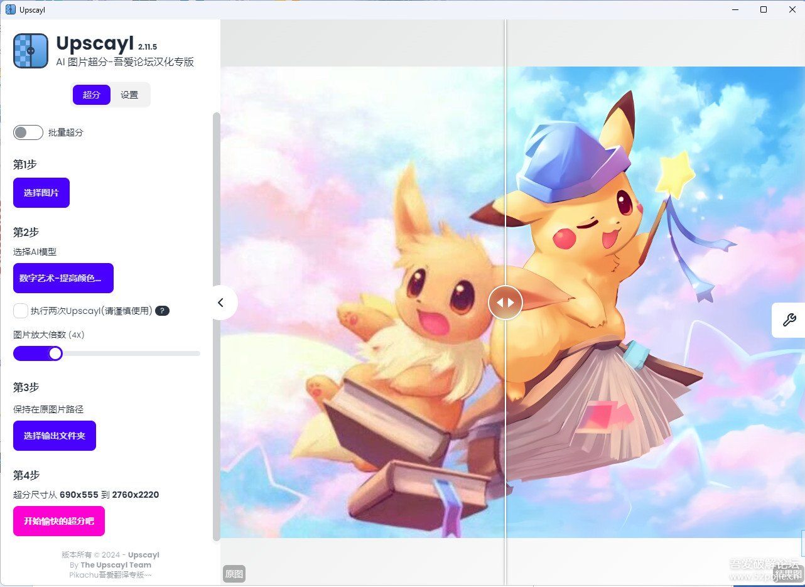805x587 pixels.
Task: Click the Upscayl logo icon
Action: pyautogui.click(x=31, y=51)
